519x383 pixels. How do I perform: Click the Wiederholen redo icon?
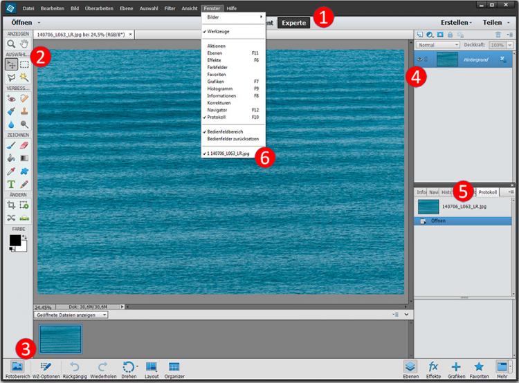pyautogui.click(x=102, y=366)
